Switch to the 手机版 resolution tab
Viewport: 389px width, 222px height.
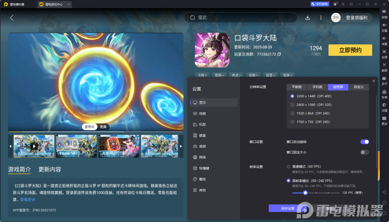[318, 87]
